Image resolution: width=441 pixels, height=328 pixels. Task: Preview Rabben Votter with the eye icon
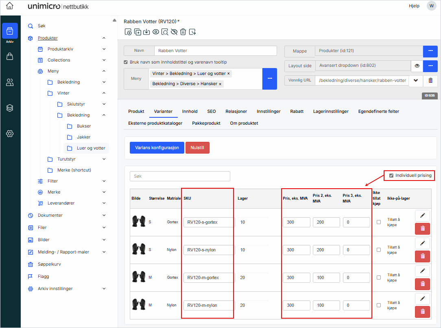(155, 32)
